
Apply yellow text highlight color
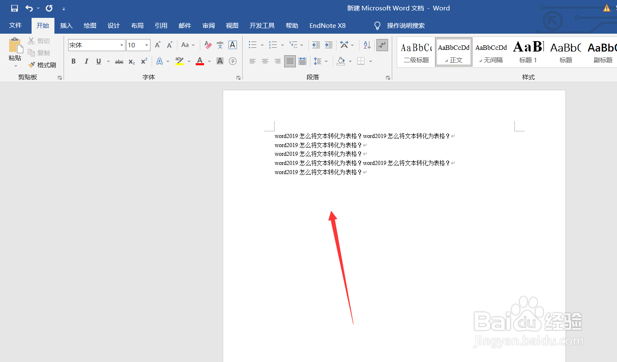click(x=179, y=61)
